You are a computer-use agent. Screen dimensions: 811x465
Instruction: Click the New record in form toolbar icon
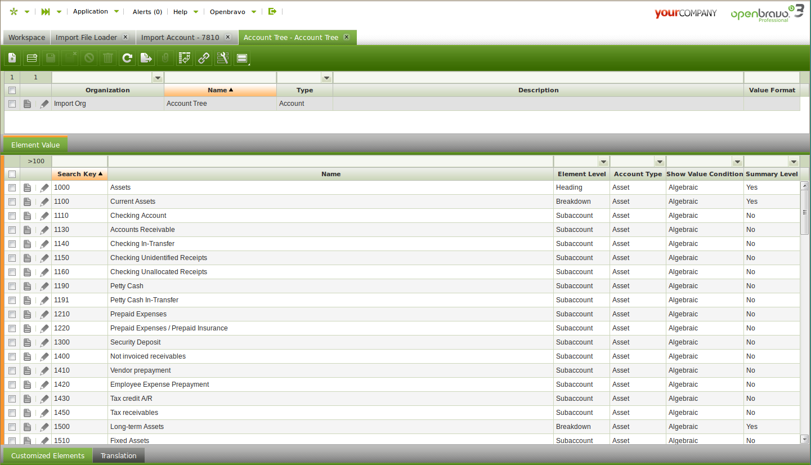13,58
